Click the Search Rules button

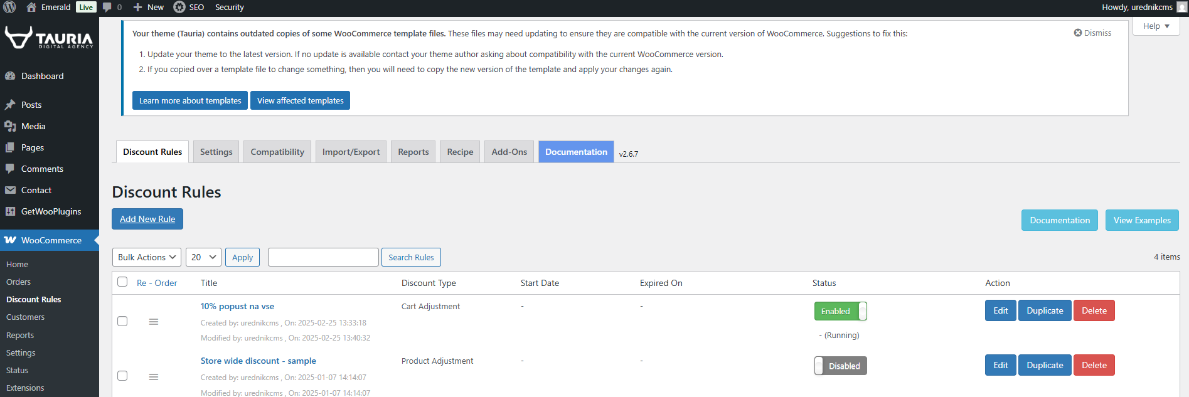click(x=411, y=257)
